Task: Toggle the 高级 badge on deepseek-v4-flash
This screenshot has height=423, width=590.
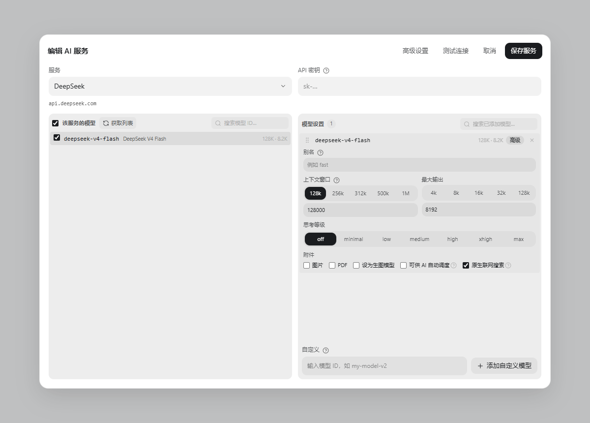Action: 515,140
